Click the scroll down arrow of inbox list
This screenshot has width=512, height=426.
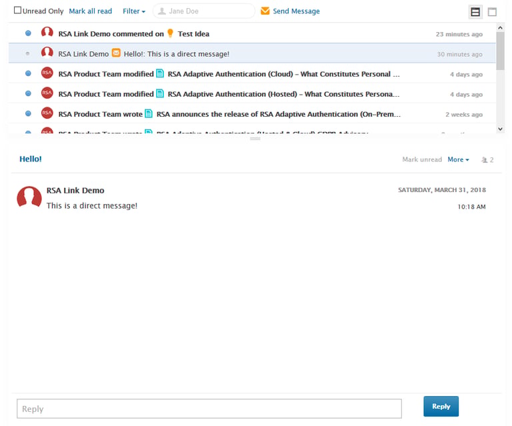(500, 129)
